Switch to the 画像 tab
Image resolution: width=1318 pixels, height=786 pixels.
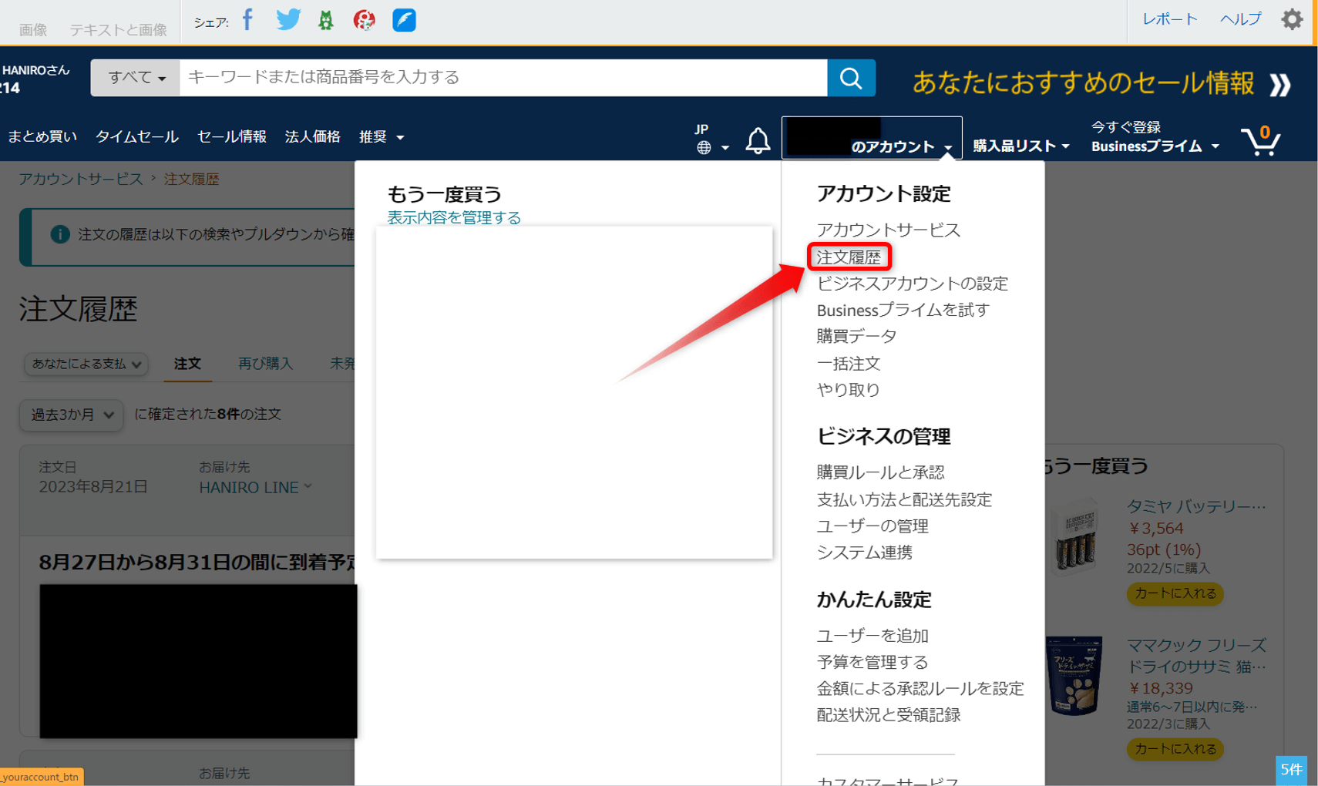[x=33, y=30]
